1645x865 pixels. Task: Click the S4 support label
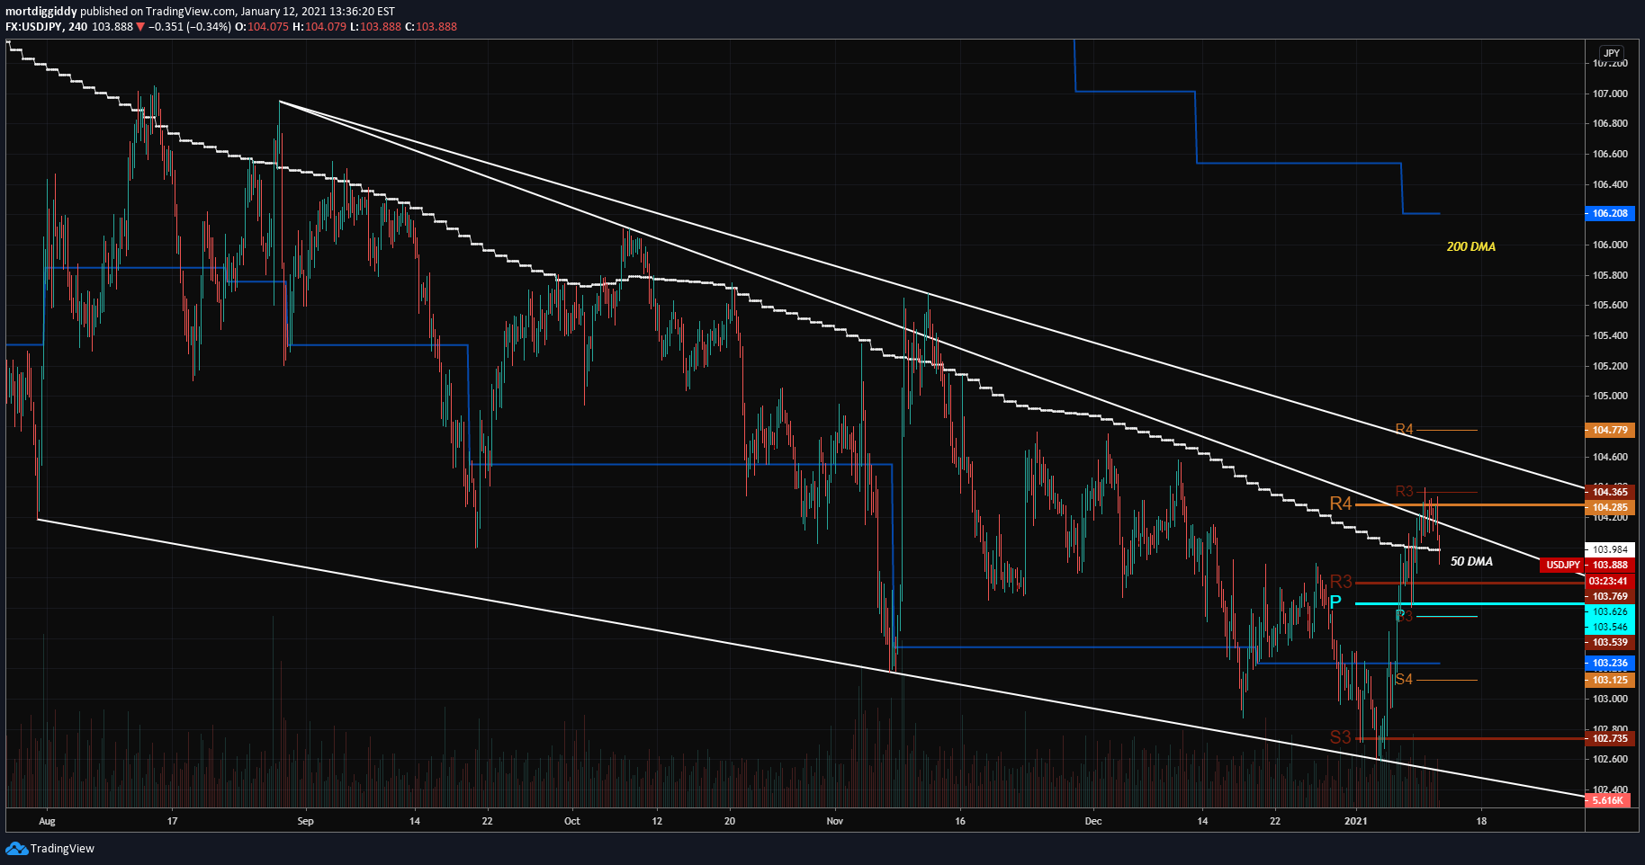click(x=1404, y=679)
